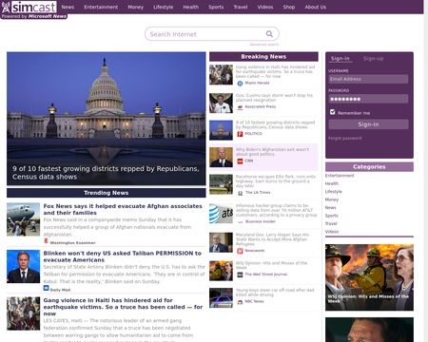This screenshot has width=428, height=342.
Task: Open the WSJ Opinion Hits and Misses story
Action: (271, 265)
